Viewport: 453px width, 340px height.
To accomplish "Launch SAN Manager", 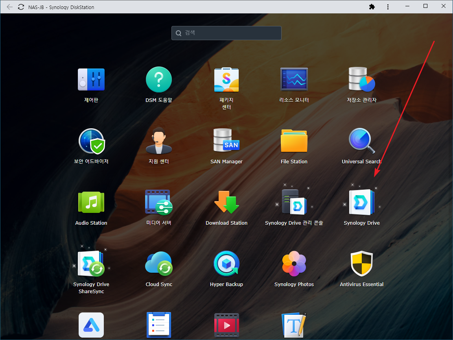I will tap(226, 141).
